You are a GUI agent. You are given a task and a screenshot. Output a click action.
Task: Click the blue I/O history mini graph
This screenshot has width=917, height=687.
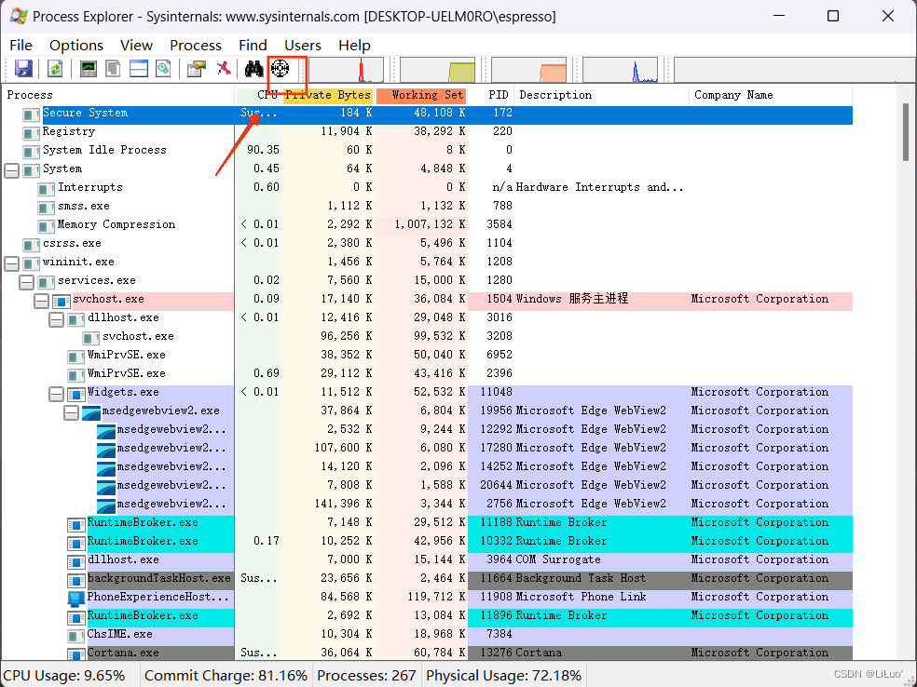point(620,70)
